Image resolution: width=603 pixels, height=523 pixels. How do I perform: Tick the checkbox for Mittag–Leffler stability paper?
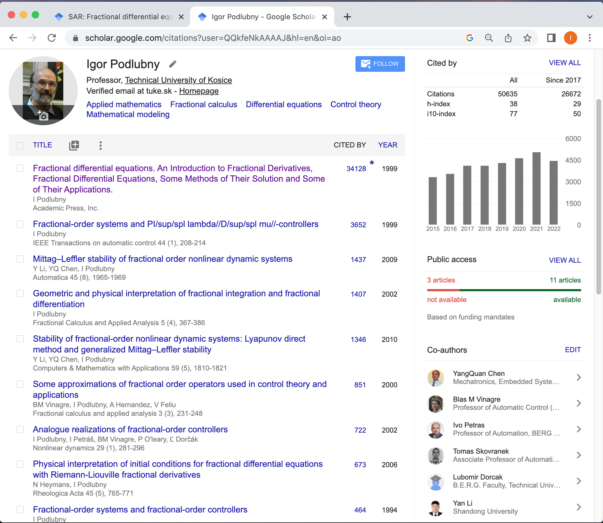tap(20, 259)
